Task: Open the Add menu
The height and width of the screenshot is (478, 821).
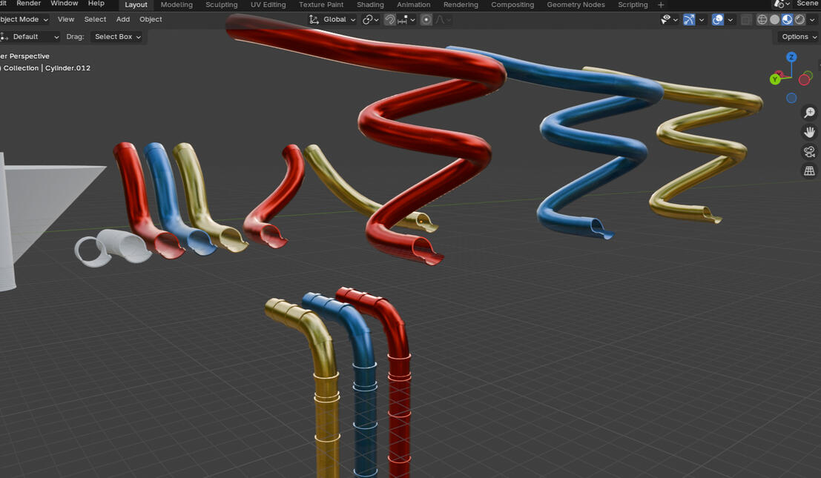Action: 123,19
